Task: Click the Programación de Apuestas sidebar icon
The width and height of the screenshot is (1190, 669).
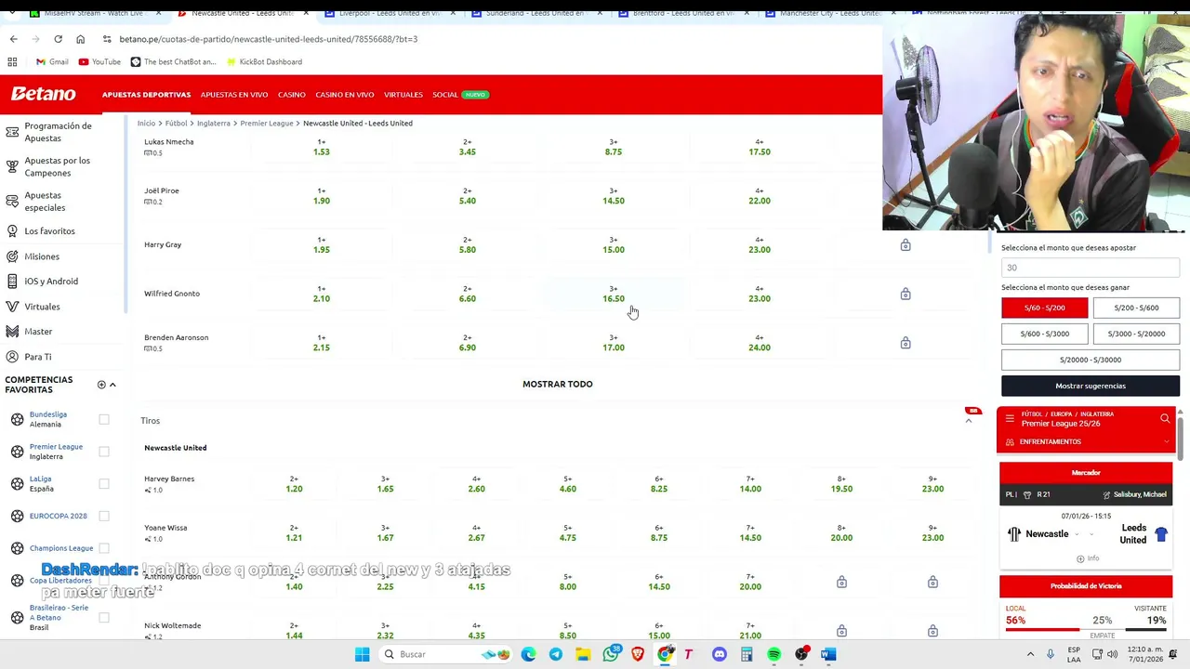Action: click(12, 132)
